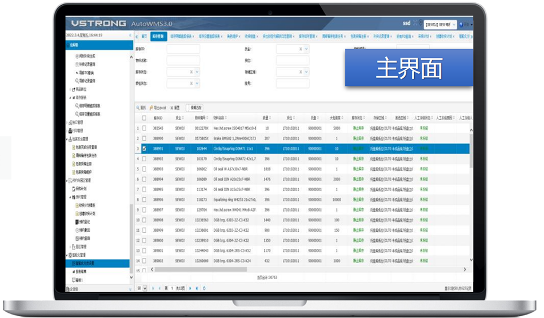This screenshot has width=544, height=318.
Task: Untick the checked box on row 388991
Action: 144,149
